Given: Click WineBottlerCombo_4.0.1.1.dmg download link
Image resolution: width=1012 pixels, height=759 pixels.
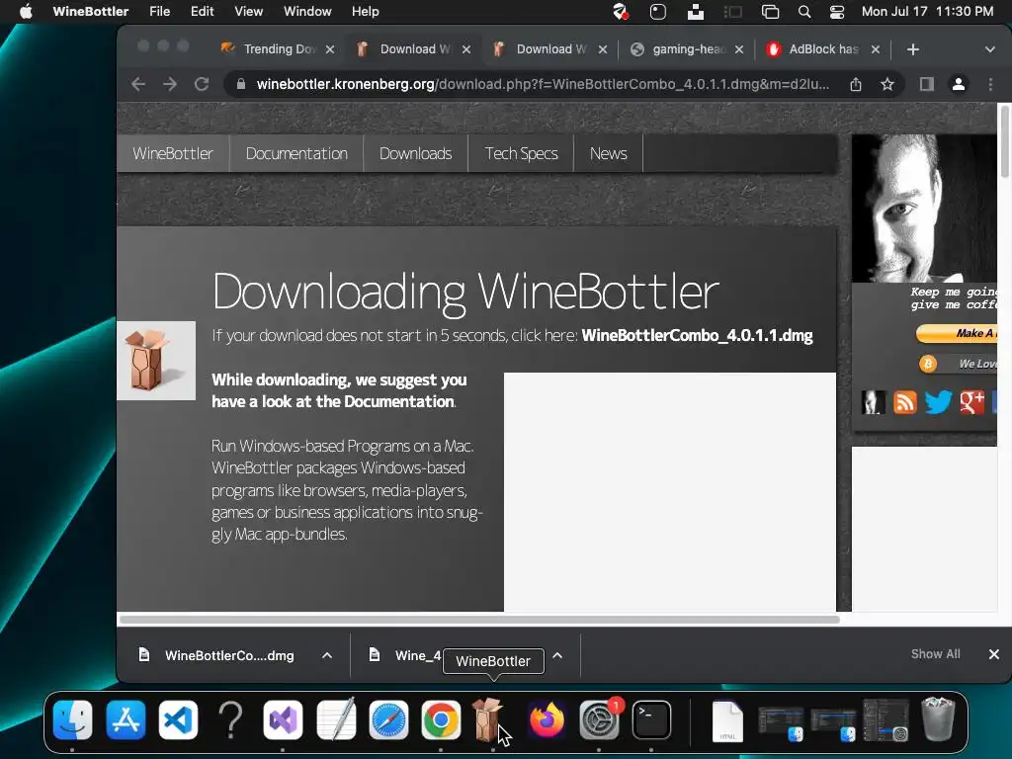Looking at the screenshot, I should pos(697,336).
